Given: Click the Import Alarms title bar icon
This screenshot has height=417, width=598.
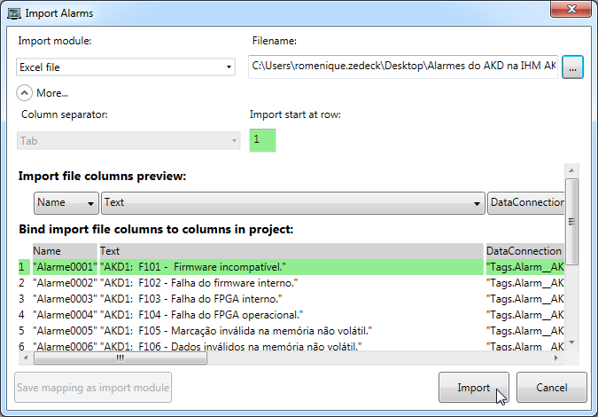Looking at the screenshot, I should coord(14,13).
